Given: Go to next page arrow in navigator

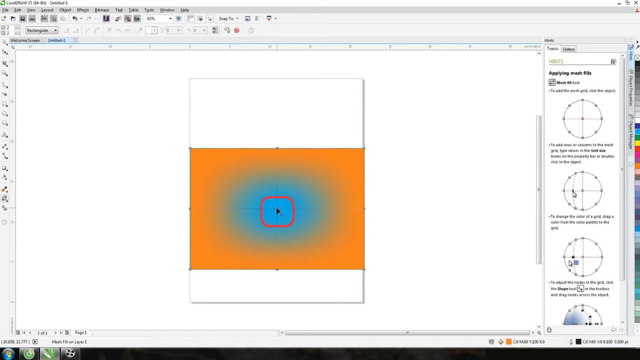Looking at the screenshot, I should coord(55,333).
